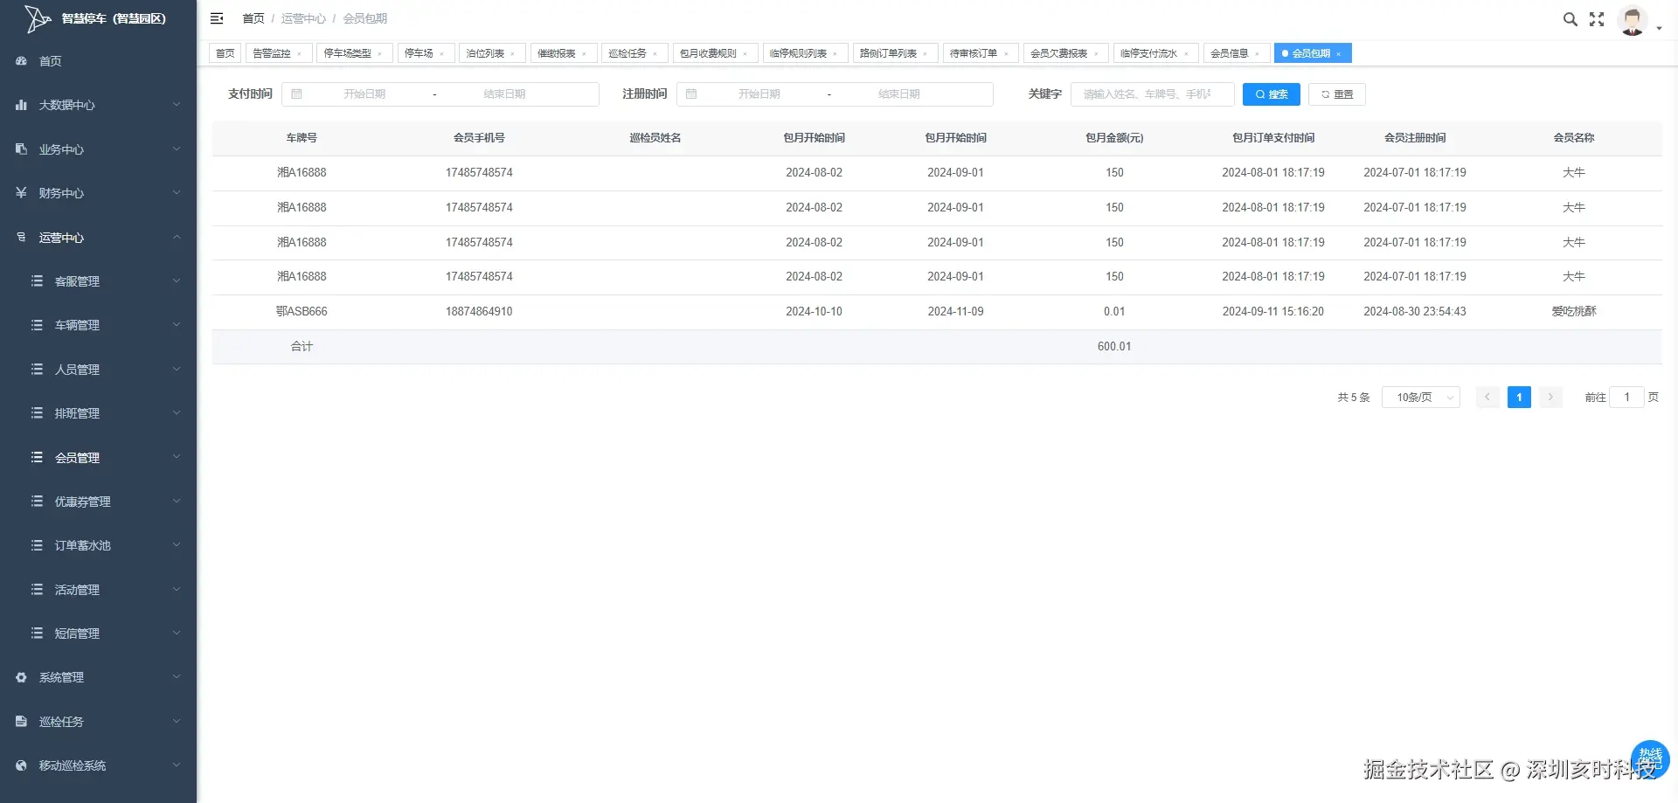The height and width of the screenshot is (803, 1678).
Task: Click the 首页 breadcrumb link
Action: point(253,18)
